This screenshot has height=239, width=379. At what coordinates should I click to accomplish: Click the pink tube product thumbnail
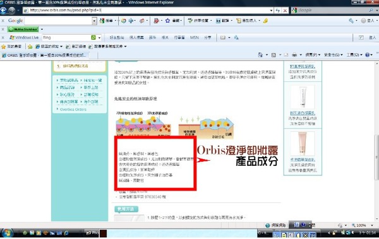[x=303, y=143]
